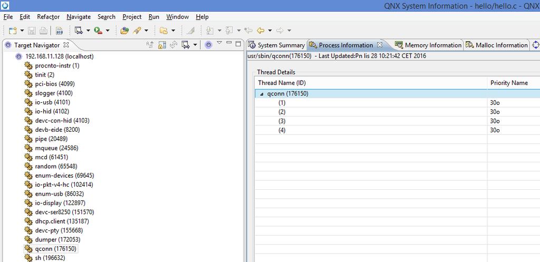Minimize the Target Navigator panel
Screen dimensions: 540x262
point(229,42)
